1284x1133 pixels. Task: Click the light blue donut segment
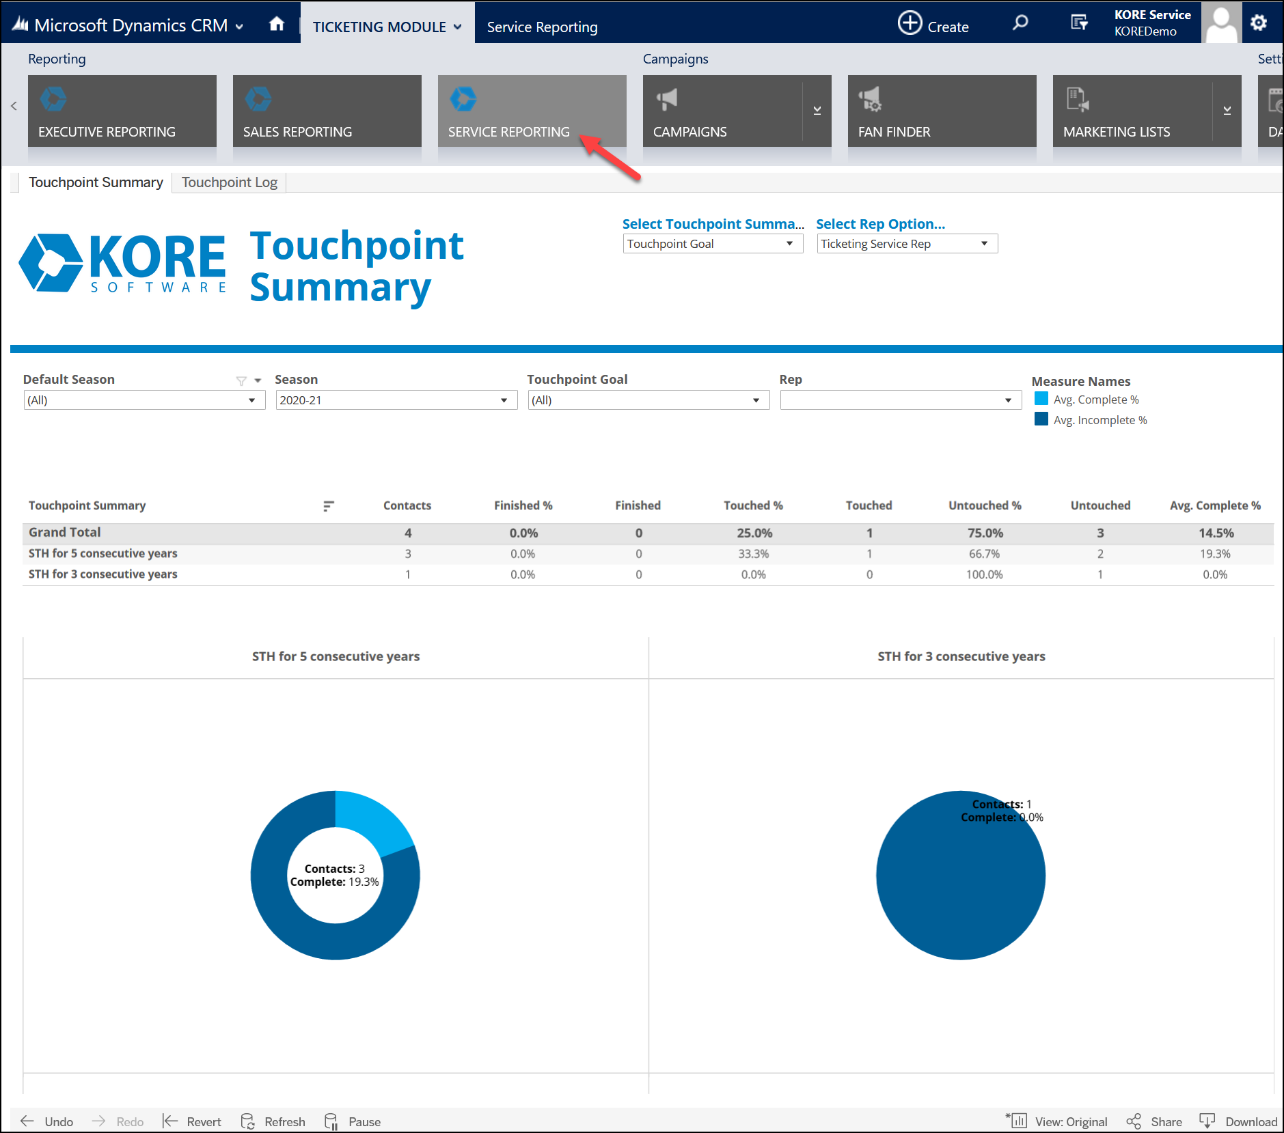coord(372,821)
